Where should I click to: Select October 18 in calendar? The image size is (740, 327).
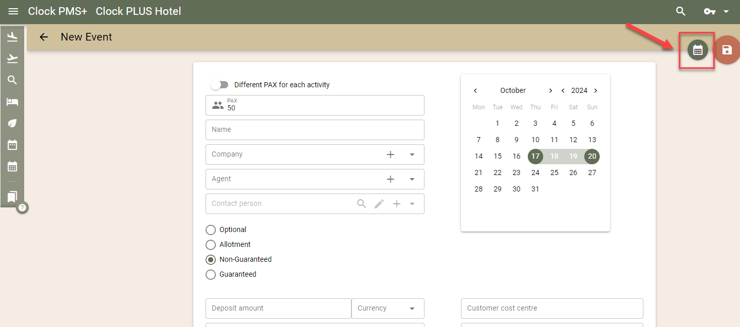tap(554, 156)
